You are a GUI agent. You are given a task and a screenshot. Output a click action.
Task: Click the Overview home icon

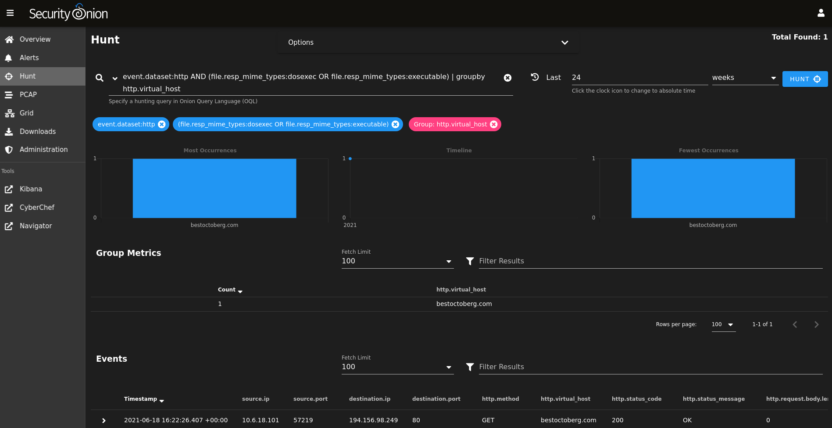click(9, 40)
